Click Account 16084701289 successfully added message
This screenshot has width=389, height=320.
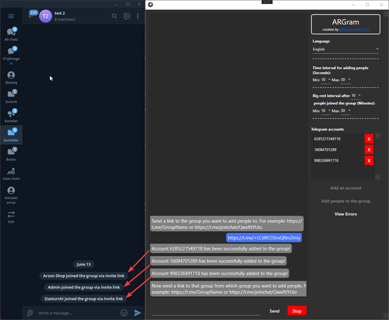pyautogui.click(x=218, y=261)
